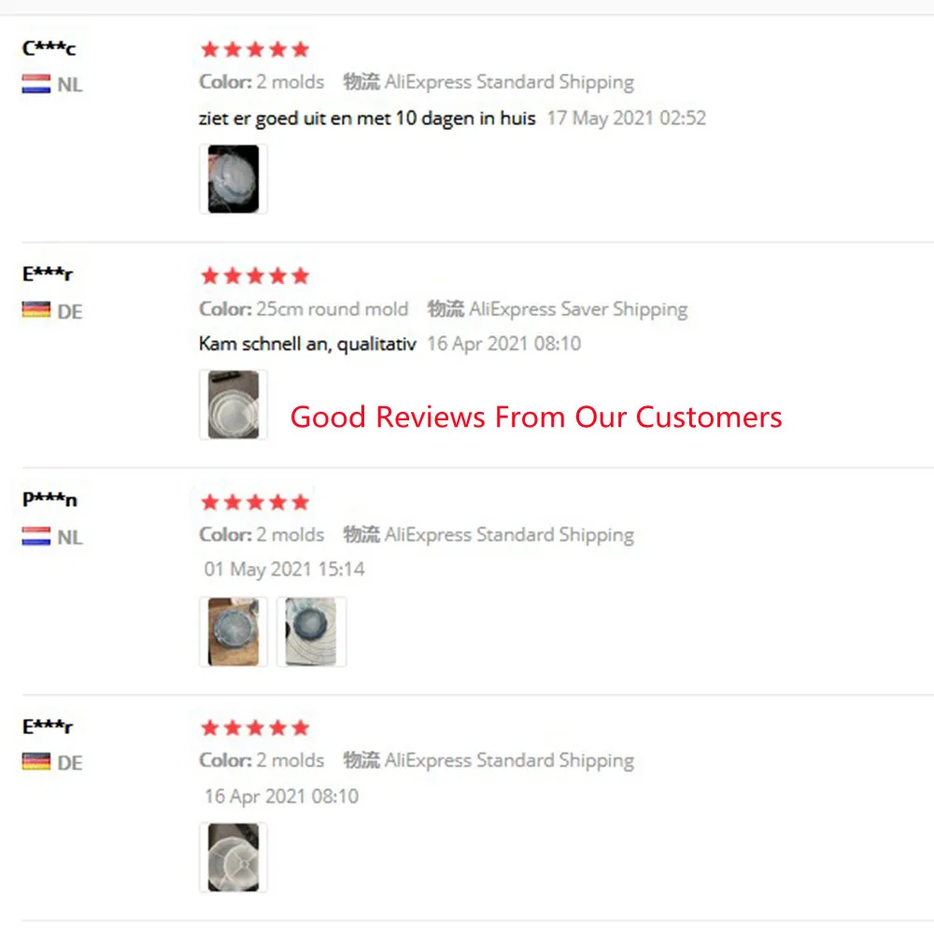Click the 01 May 2021 15:14 timestamp
The width and height of the screenshot is (934, 934).
click(284, 569)
